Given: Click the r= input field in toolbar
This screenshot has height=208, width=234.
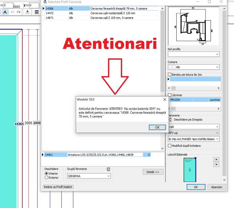Looking at the screenshot, I should pos(34,5).
